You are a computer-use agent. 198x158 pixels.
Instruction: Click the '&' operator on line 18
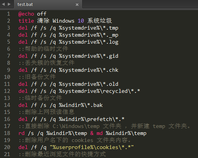tap(92, 133)
